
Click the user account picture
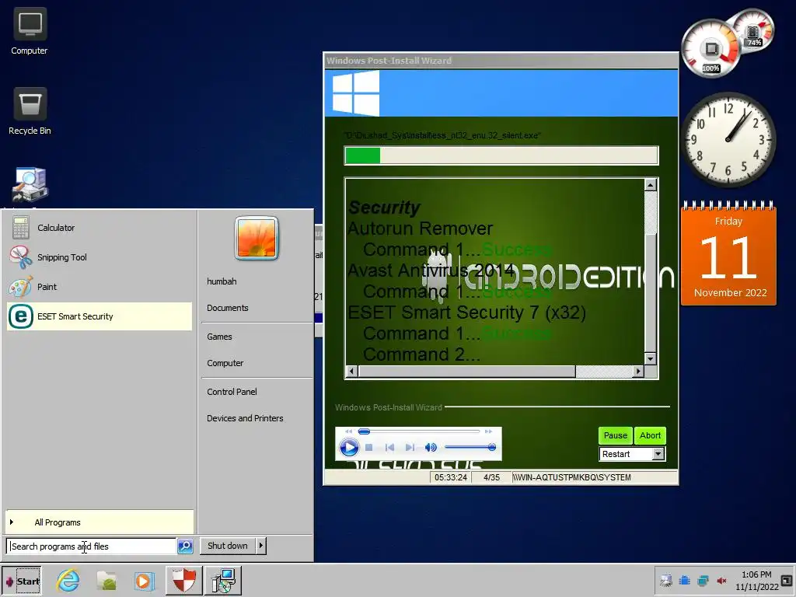257,238
